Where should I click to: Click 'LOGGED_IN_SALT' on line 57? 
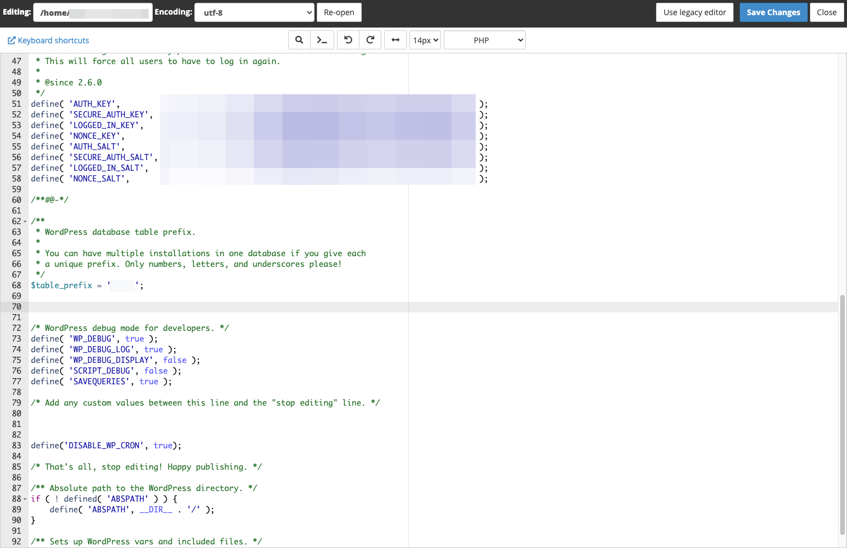[x=107, y=168]
